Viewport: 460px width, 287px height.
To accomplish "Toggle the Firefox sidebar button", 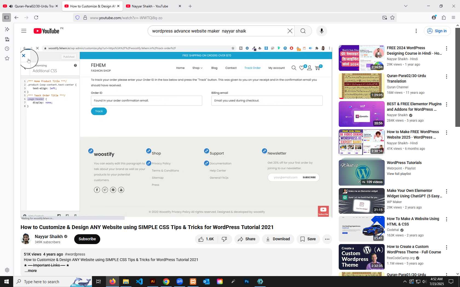I will pyautogui.click(x=7, y=17).
